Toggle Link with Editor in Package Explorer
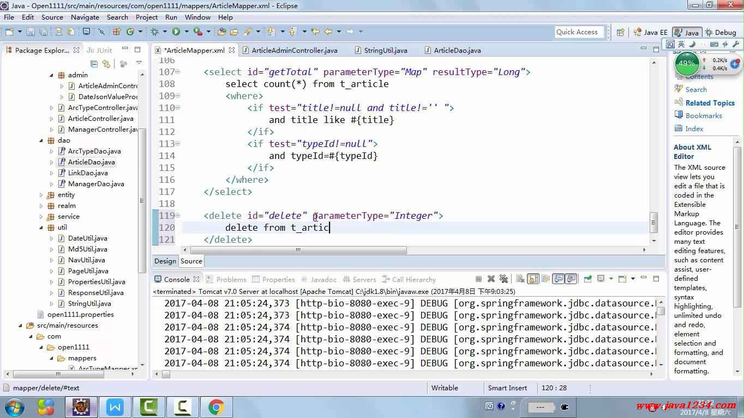Viewport: 744px width, 418px height. (x=106, y=64)
